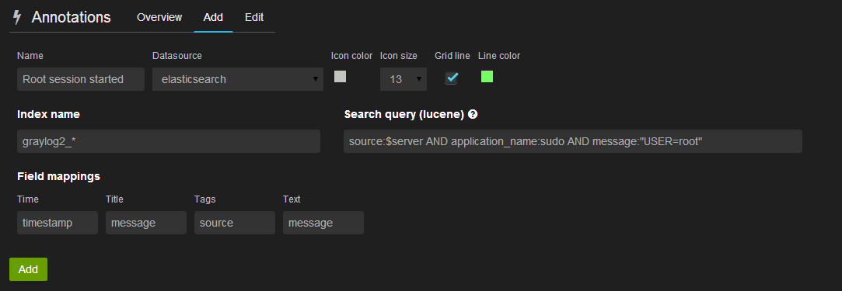Expand the Icon size dropdown
This screenshot has width=842, height=291.
(x=404, y=79)
